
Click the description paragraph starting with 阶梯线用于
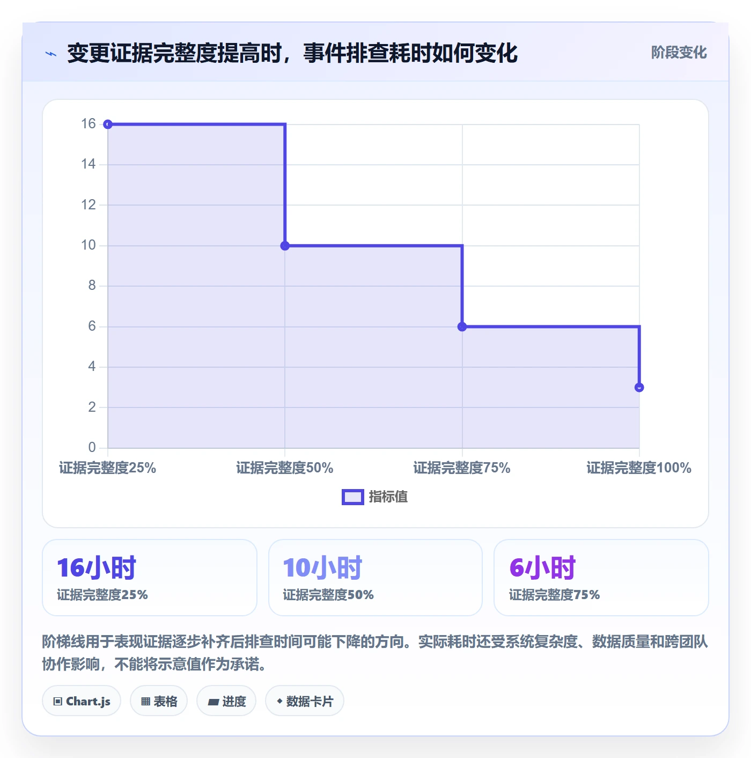tap(375, 653)
